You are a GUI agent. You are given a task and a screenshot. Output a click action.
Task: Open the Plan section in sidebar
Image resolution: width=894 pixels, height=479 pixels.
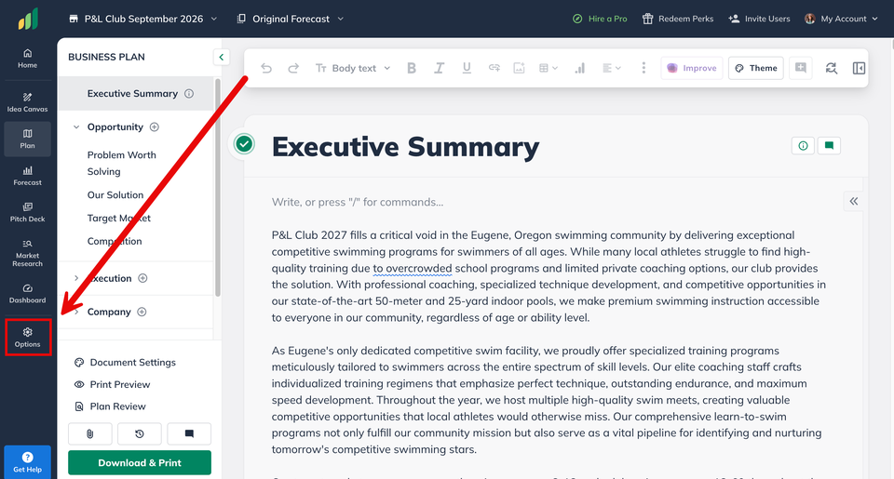click(27, 139)
